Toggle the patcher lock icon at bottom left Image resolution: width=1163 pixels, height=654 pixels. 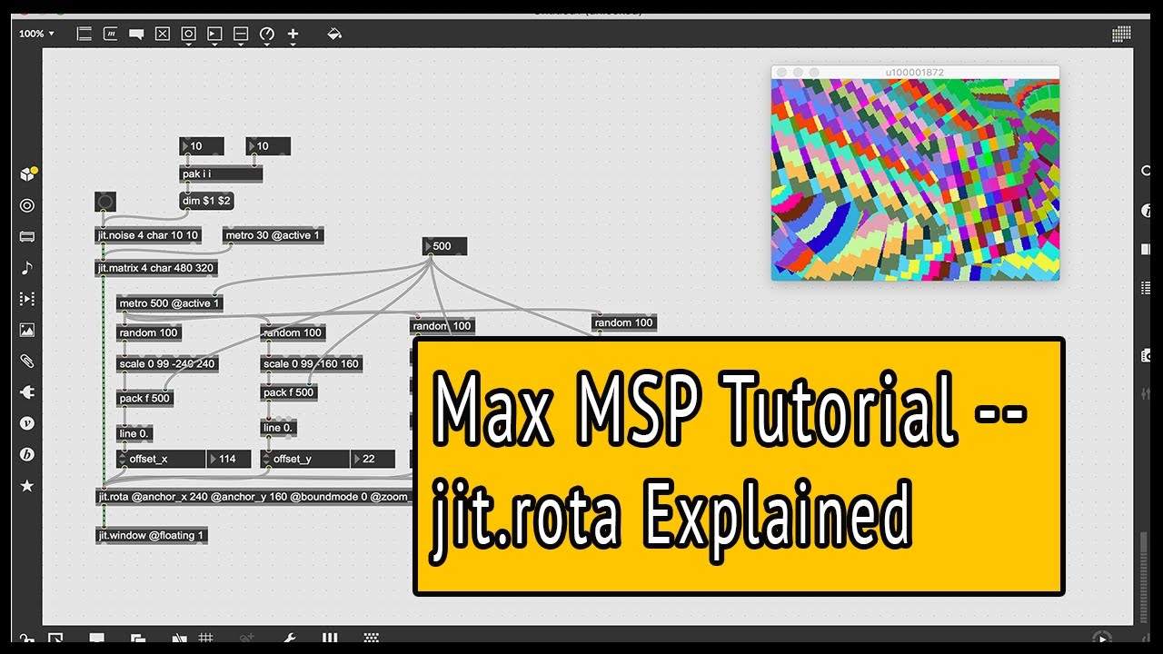27,639
